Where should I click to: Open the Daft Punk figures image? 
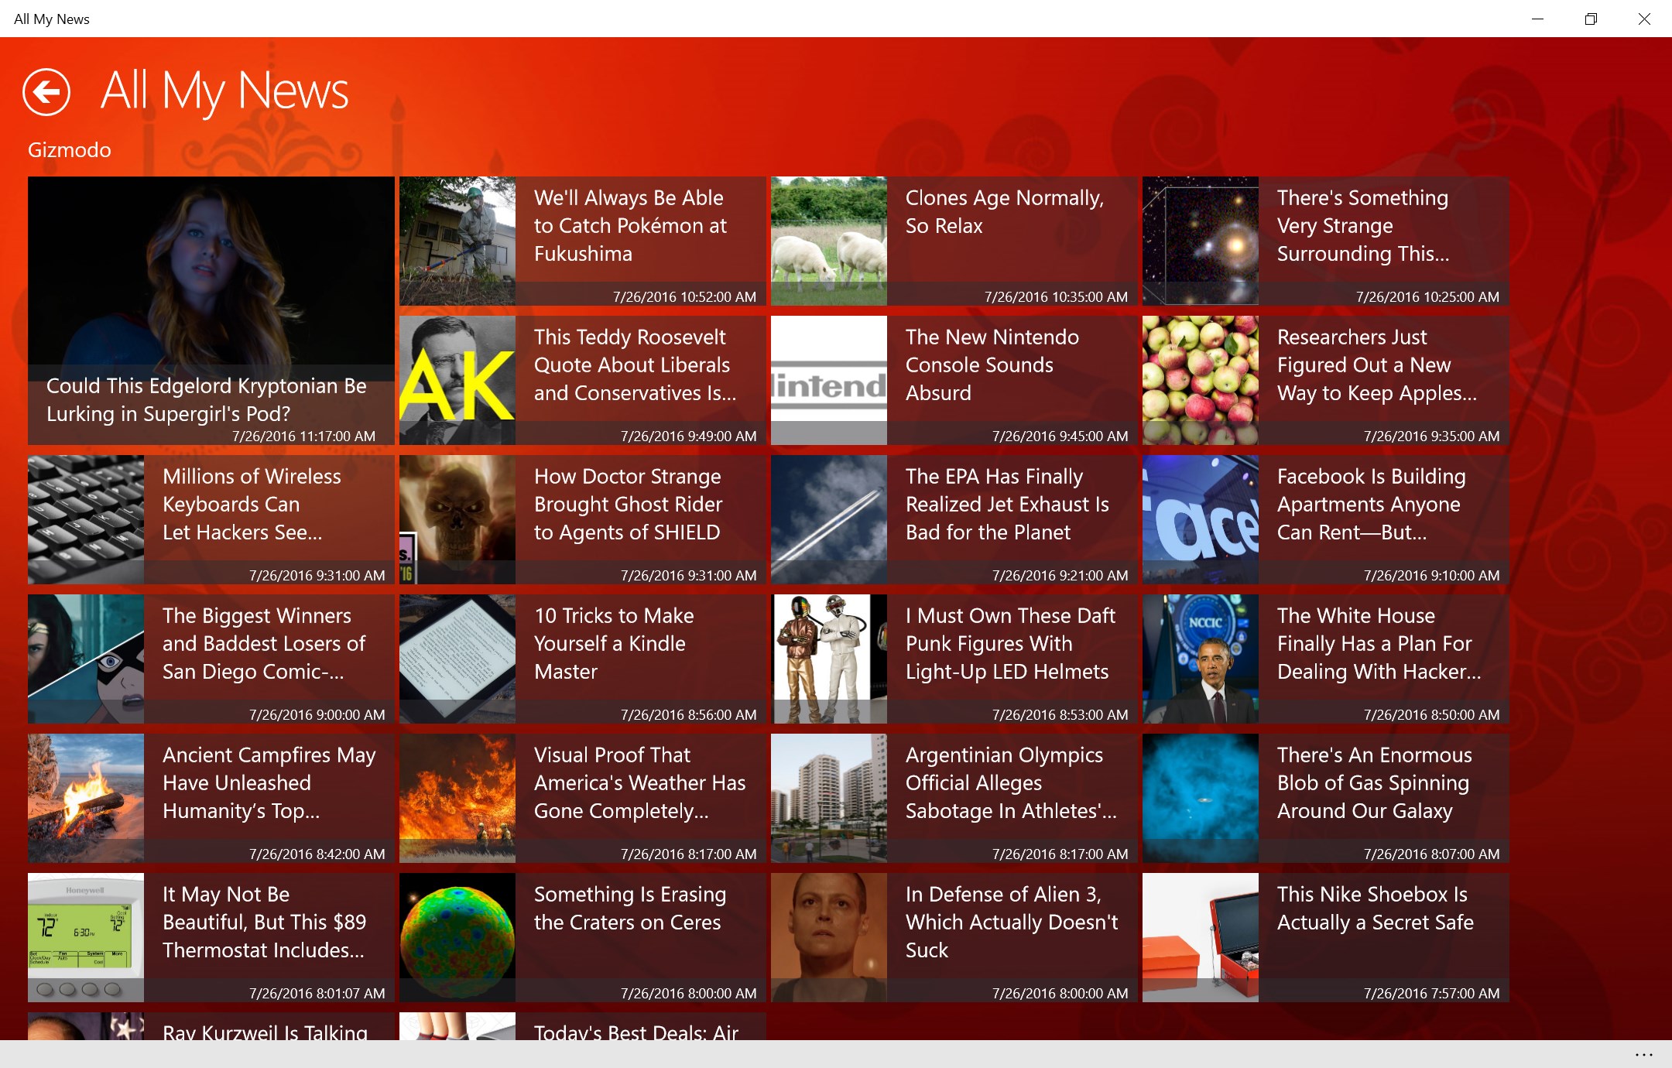(x=828, y=659)
